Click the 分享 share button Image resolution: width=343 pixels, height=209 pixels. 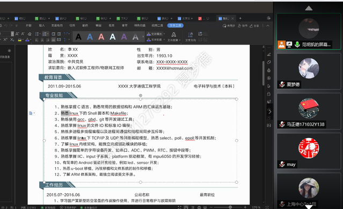tap(254, 26)
